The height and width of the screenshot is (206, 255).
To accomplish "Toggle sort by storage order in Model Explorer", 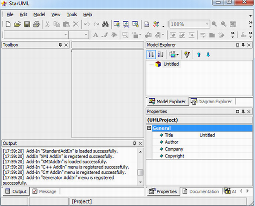I will tap(151, 55).
